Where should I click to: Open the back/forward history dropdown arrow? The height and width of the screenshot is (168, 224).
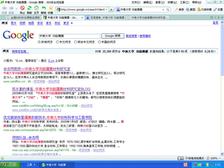pyautogui.click(x=16, y=9)
